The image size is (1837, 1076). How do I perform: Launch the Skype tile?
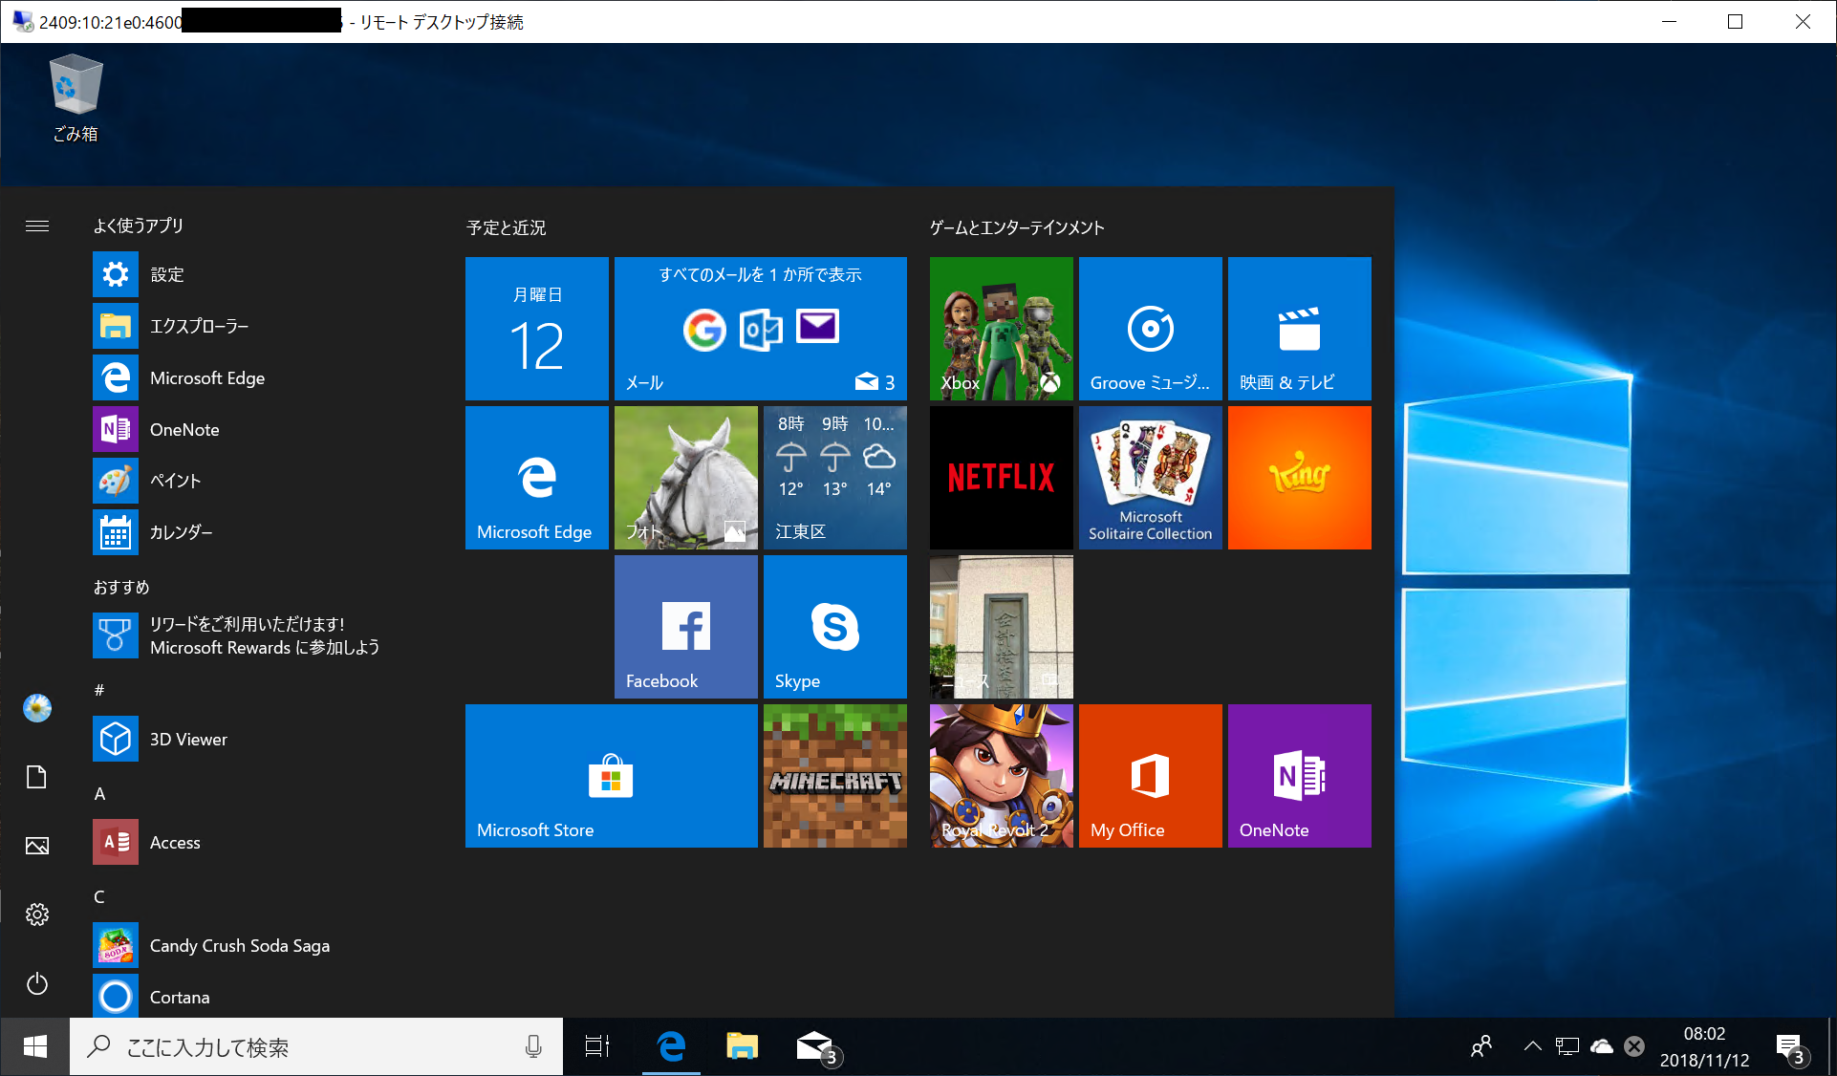tap(834, 626)
